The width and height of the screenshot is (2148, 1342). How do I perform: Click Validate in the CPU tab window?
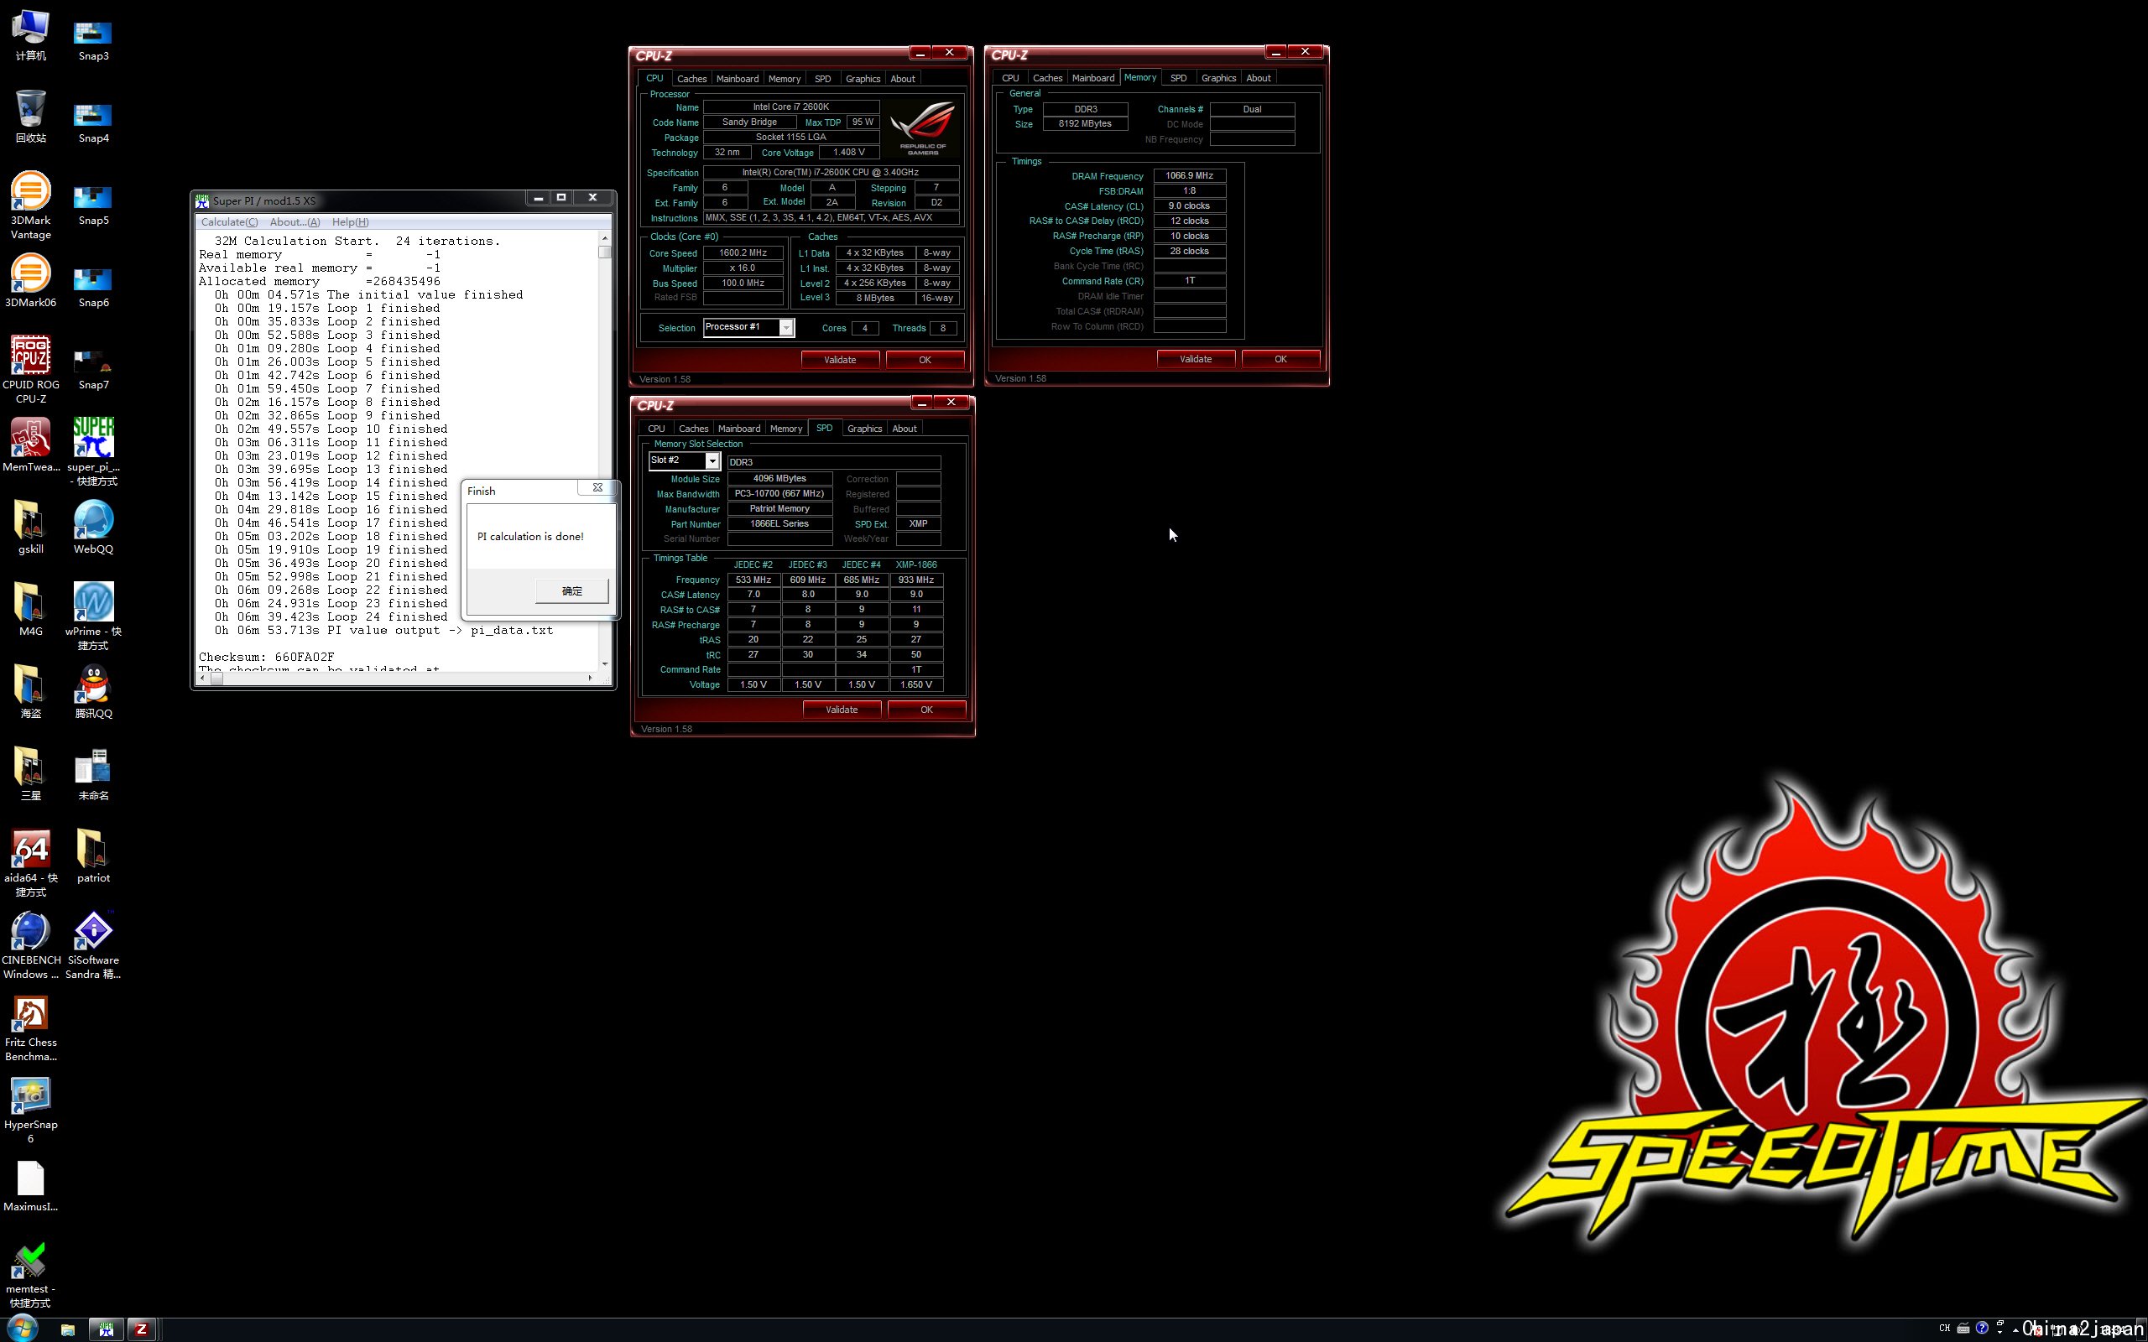pyautogui.click(x=840, y=360)
